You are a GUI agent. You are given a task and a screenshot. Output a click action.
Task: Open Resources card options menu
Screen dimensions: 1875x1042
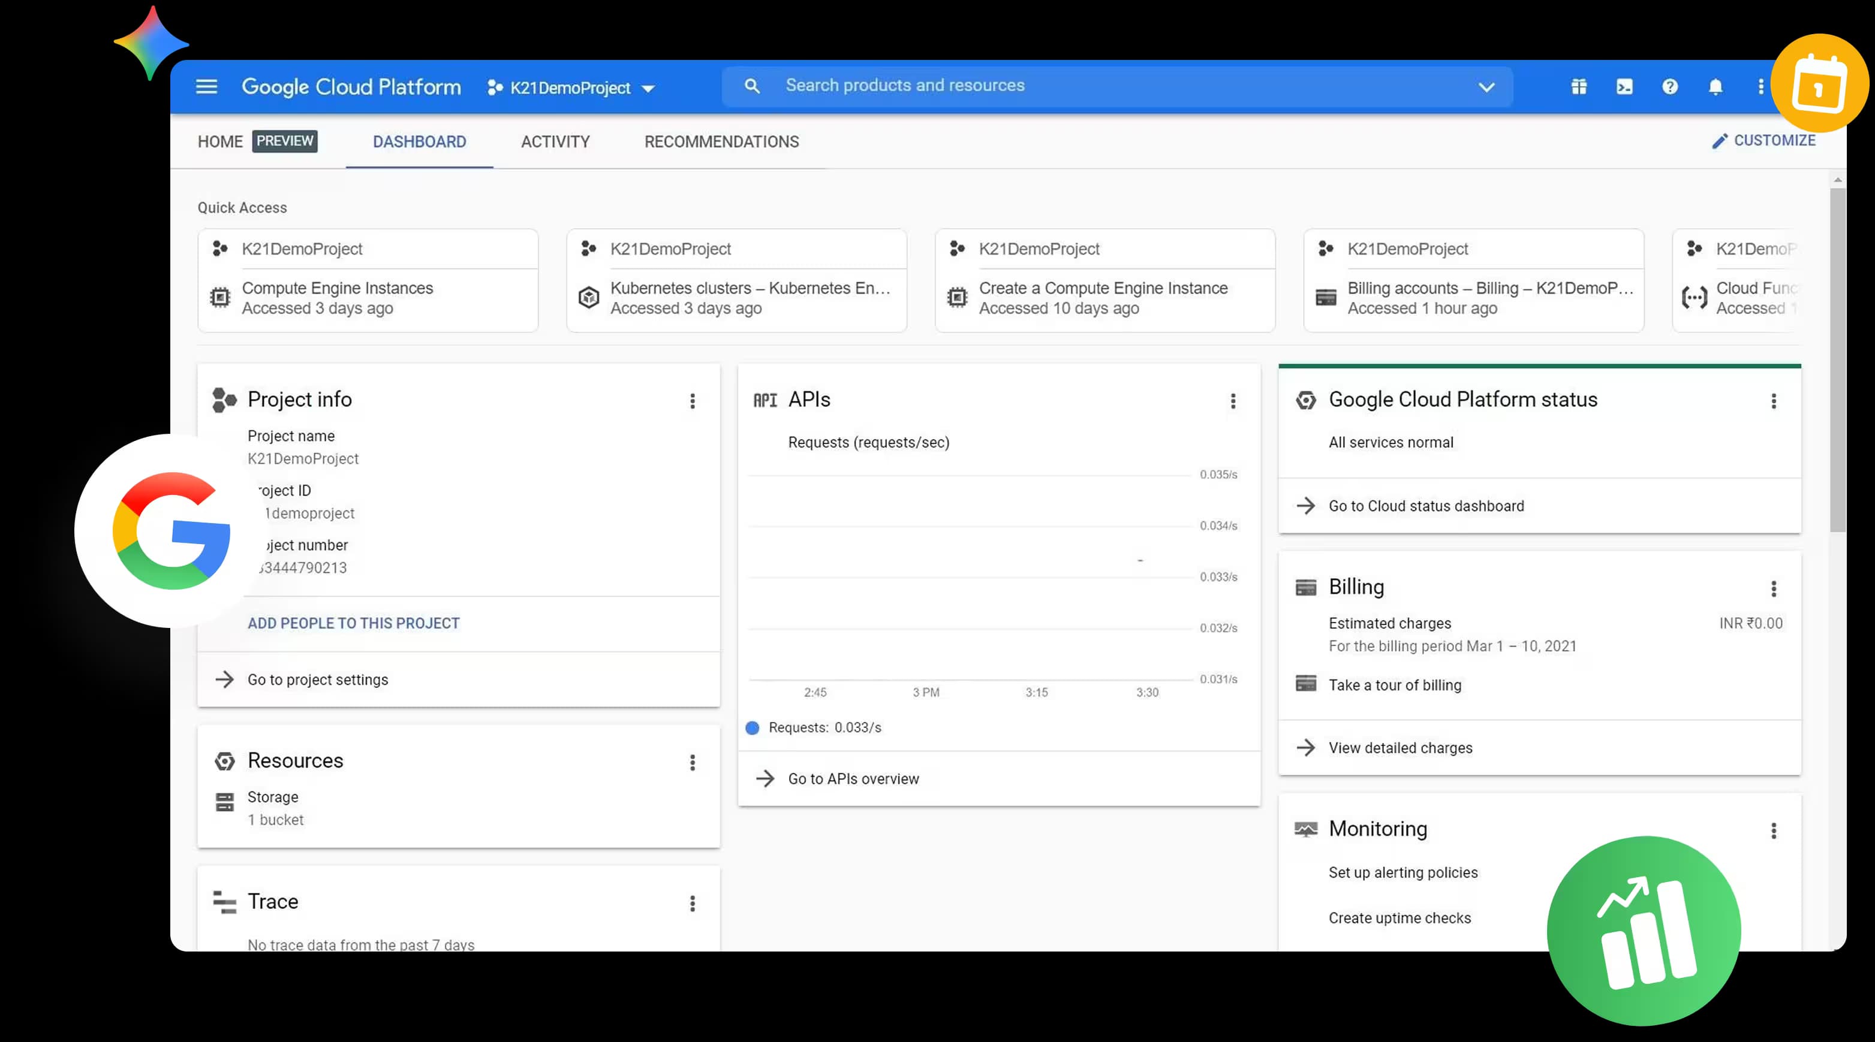[x=692, y=762]
